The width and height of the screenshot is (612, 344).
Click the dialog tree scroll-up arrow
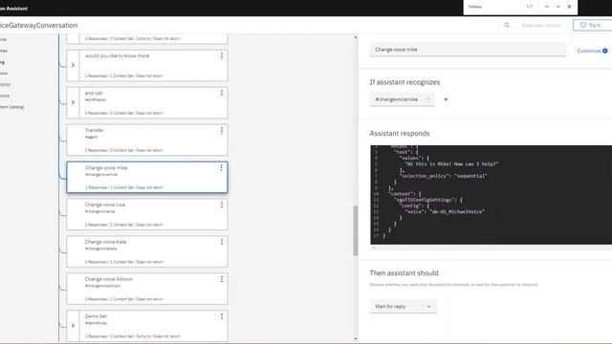[355, 37]
